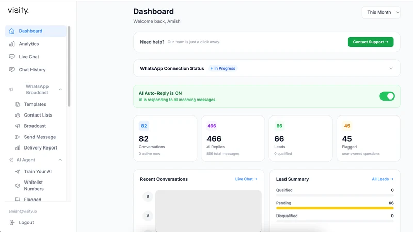Click the Chat History bubble icon
Viewport: 413px width, 232px height.
[x=12, y=70]
